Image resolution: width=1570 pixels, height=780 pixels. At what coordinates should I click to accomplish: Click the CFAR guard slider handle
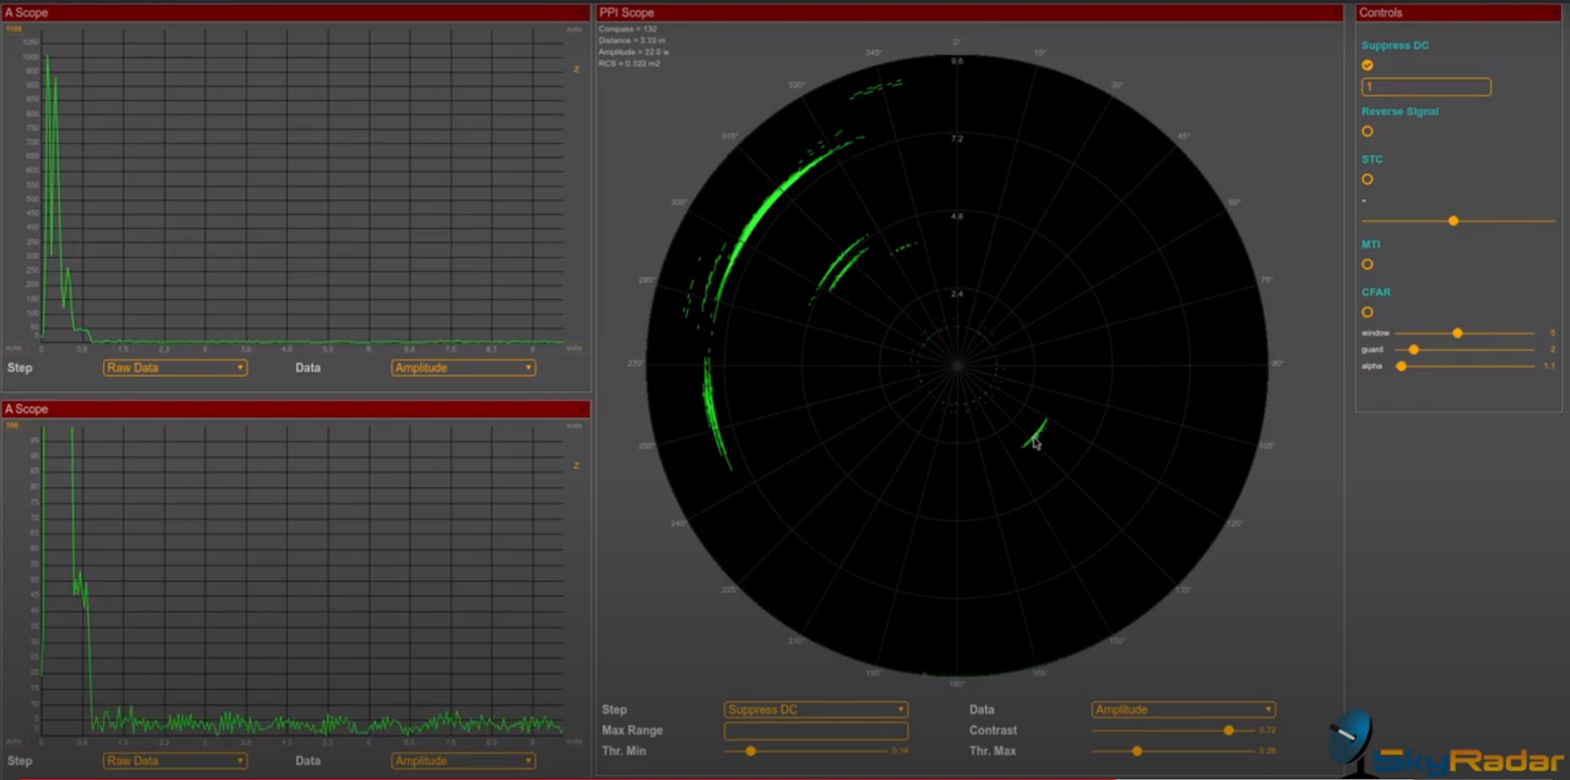tap(1414, 349)
